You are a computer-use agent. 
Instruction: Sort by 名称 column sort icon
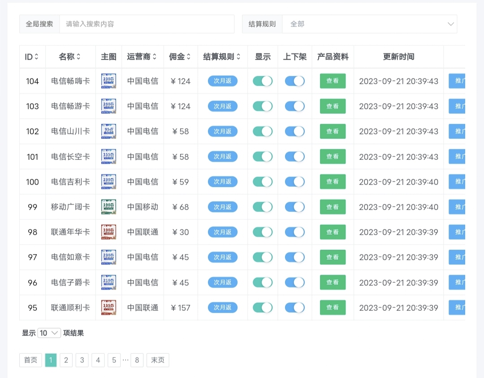pyautogui.click(x=78, y=57)
